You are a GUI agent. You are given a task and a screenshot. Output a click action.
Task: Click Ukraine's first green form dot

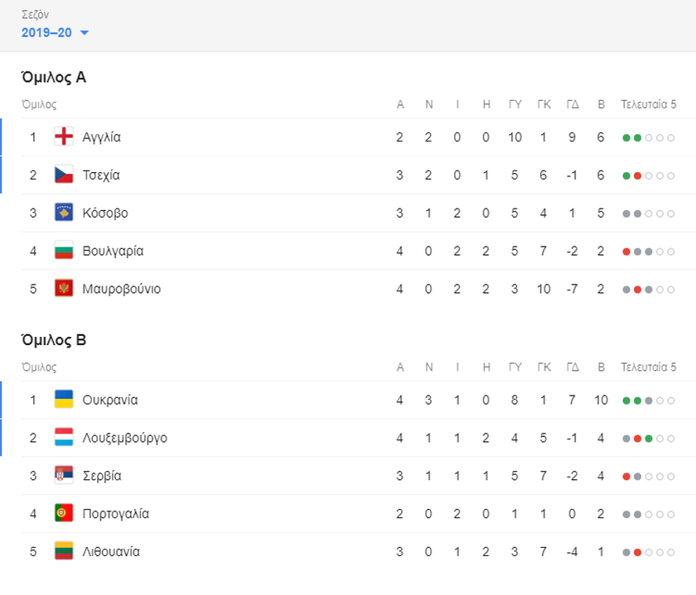point(626,401)
